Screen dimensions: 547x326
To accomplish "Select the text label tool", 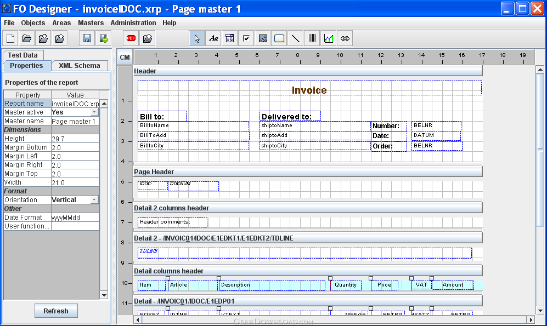I will [213, 38].
